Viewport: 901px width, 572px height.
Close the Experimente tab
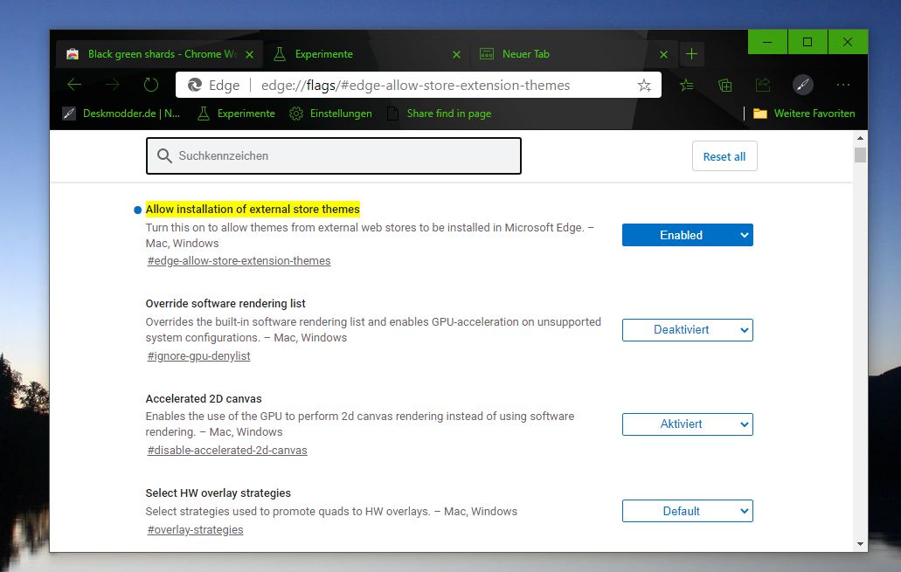click(x=456, y=54)
